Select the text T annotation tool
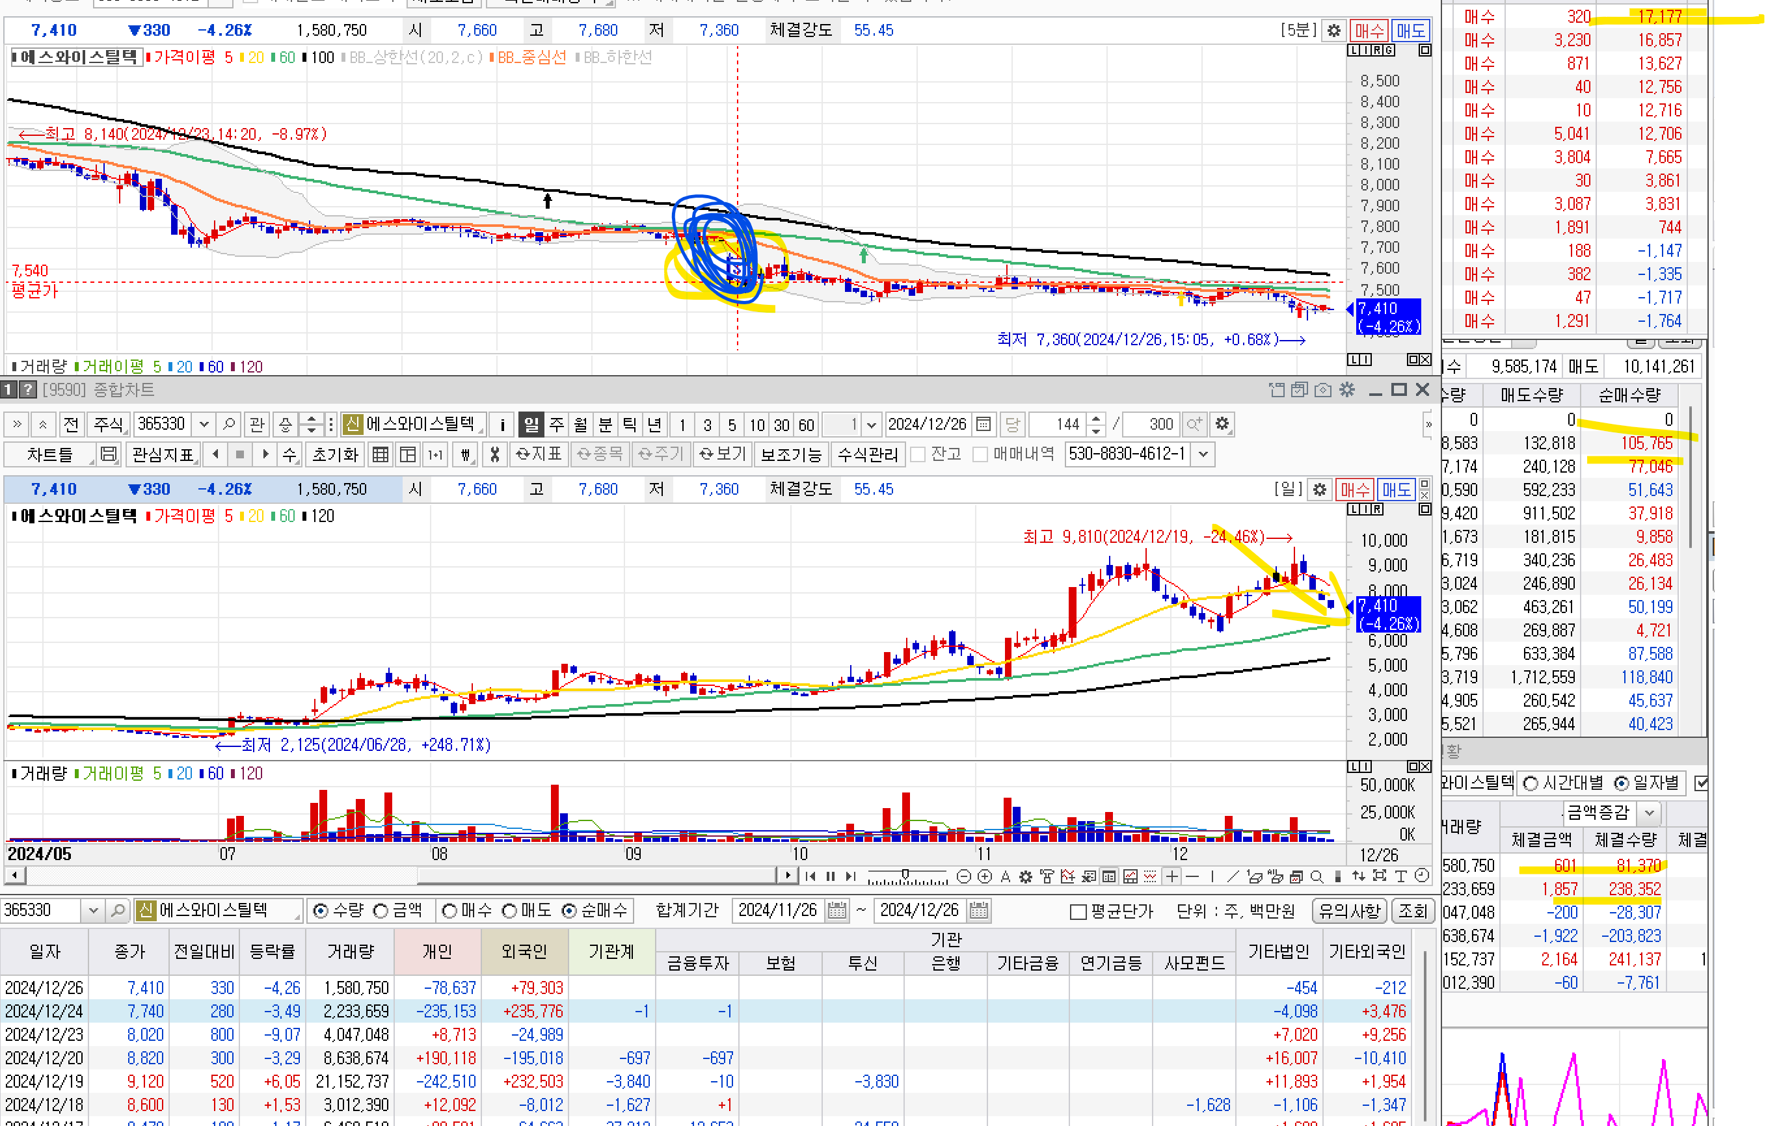The height and width of the screenshot is (1126, 1766). click(1401, 876)
